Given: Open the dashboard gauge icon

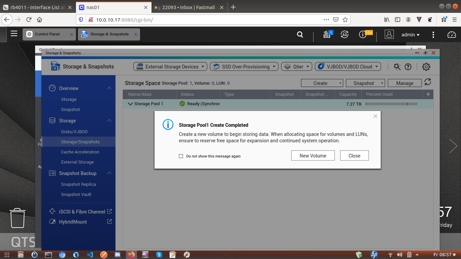Looking at the screenshot, I should point(452,34).
